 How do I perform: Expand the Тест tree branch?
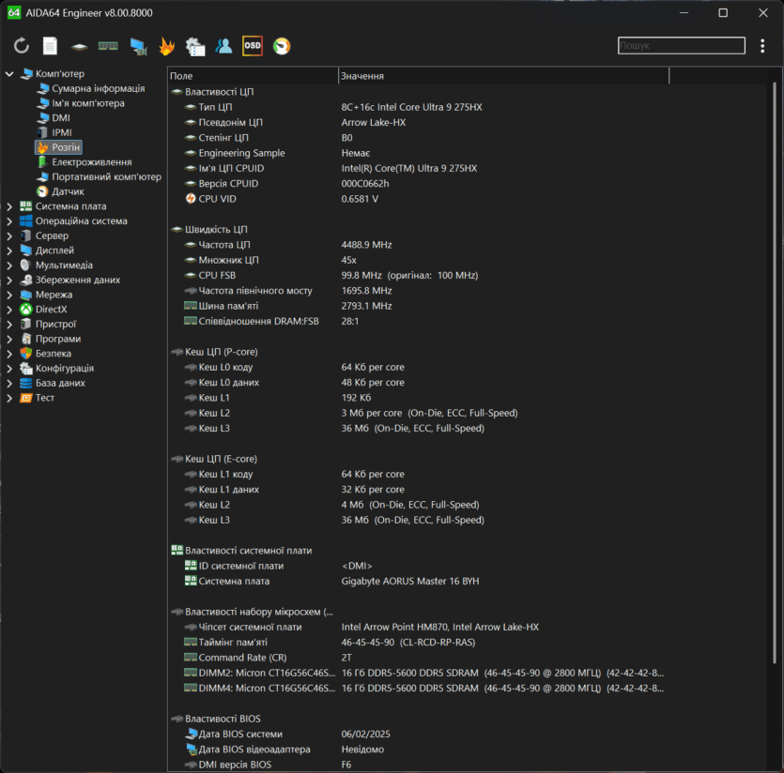(x=9, y=398)
